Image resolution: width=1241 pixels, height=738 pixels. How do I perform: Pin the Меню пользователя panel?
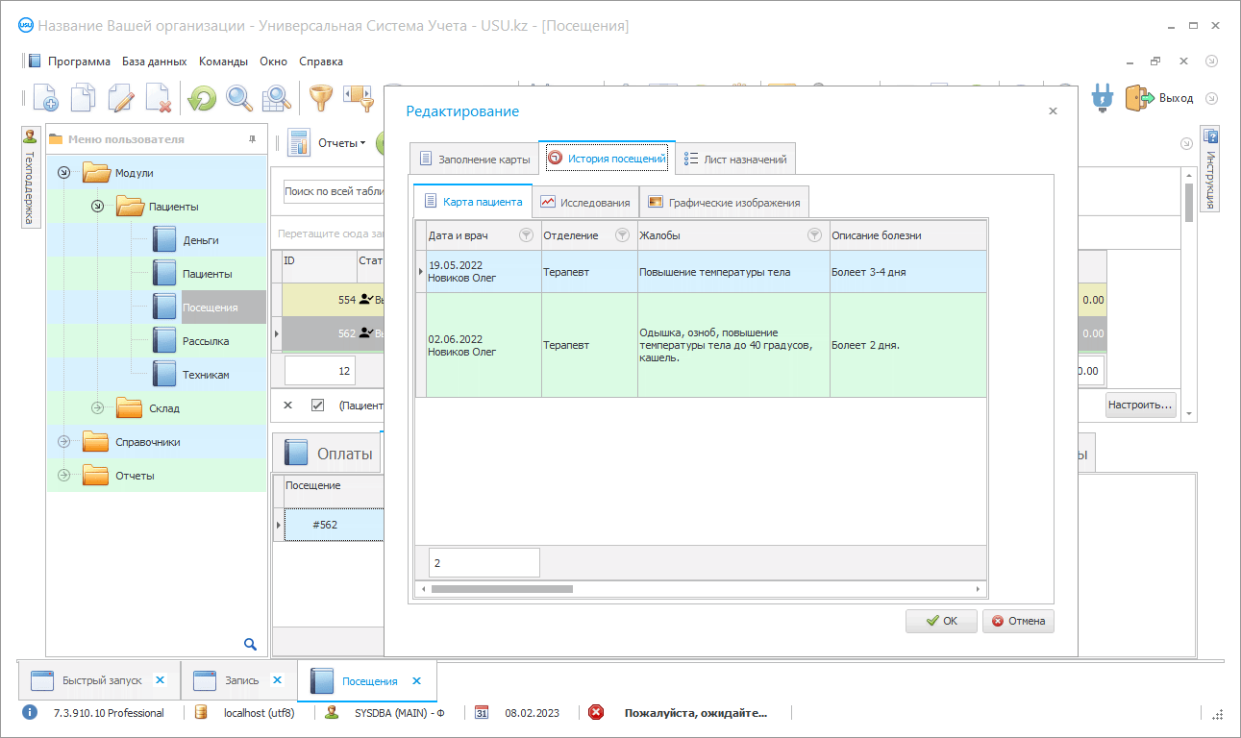tap(252, 139)
